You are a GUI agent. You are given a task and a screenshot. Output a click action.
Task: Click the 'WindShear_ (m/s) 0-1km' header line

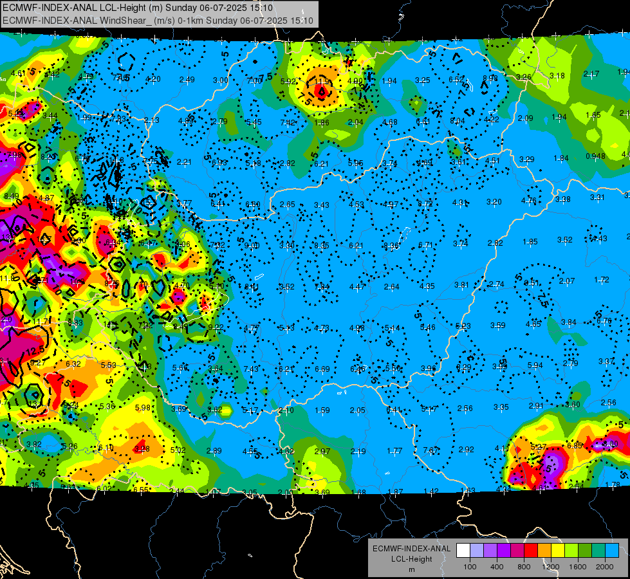tap(158, 21)
